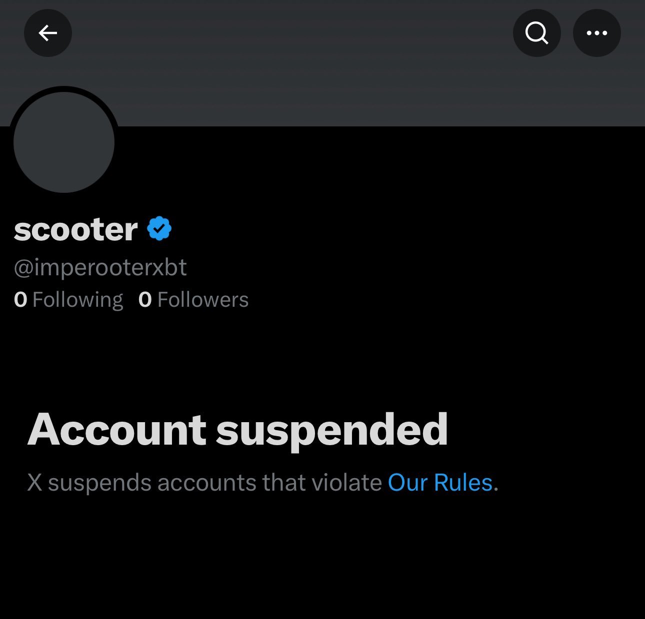Screen dimensions: 645x619
Task: Go back using the arrow button
Action: (48, 33)
